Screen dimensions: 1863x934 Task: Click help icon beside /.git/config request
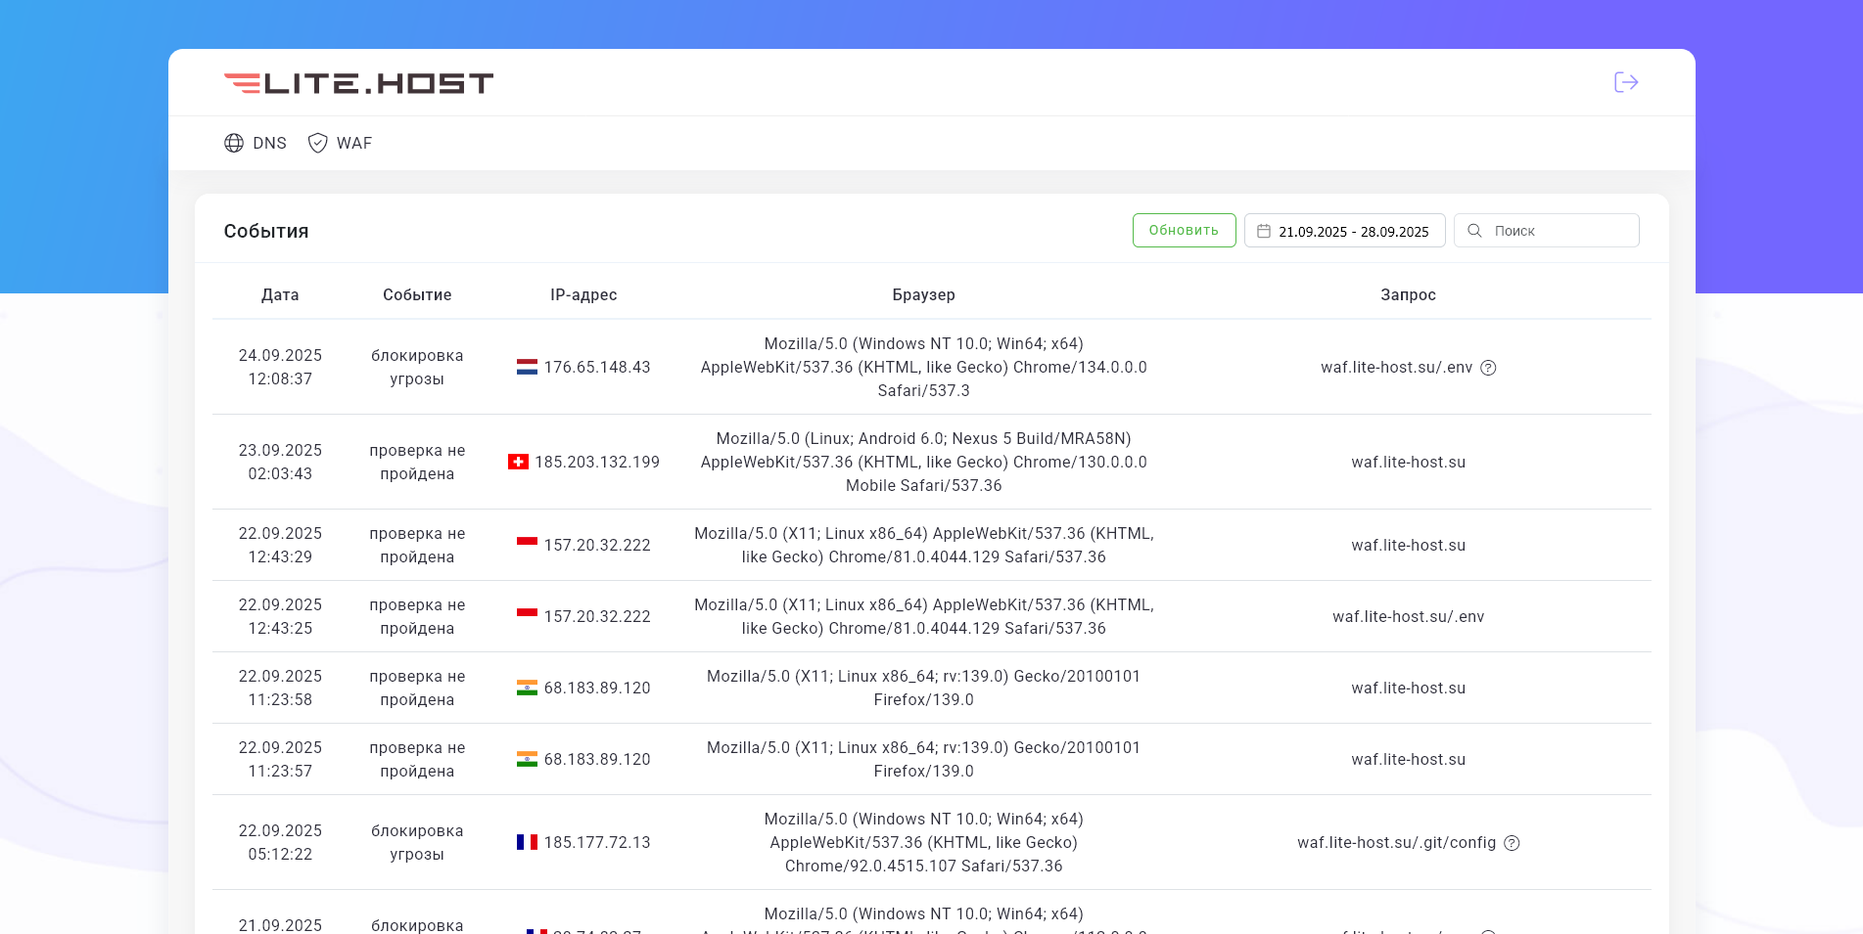(x=1512, y=843)
